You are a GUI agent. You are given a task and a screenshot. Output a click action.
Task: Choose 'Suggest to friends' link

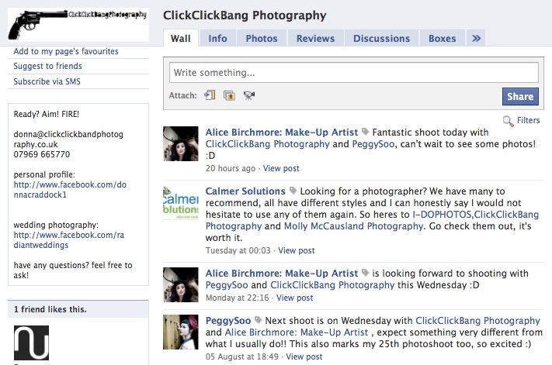47,66
